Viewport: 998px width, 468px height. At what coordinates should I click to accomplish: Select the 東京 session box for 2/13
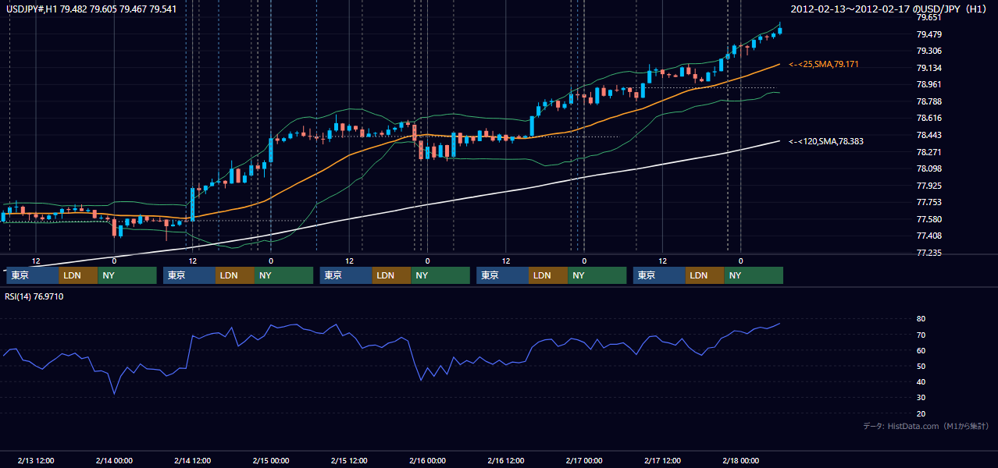pos(32,275)
